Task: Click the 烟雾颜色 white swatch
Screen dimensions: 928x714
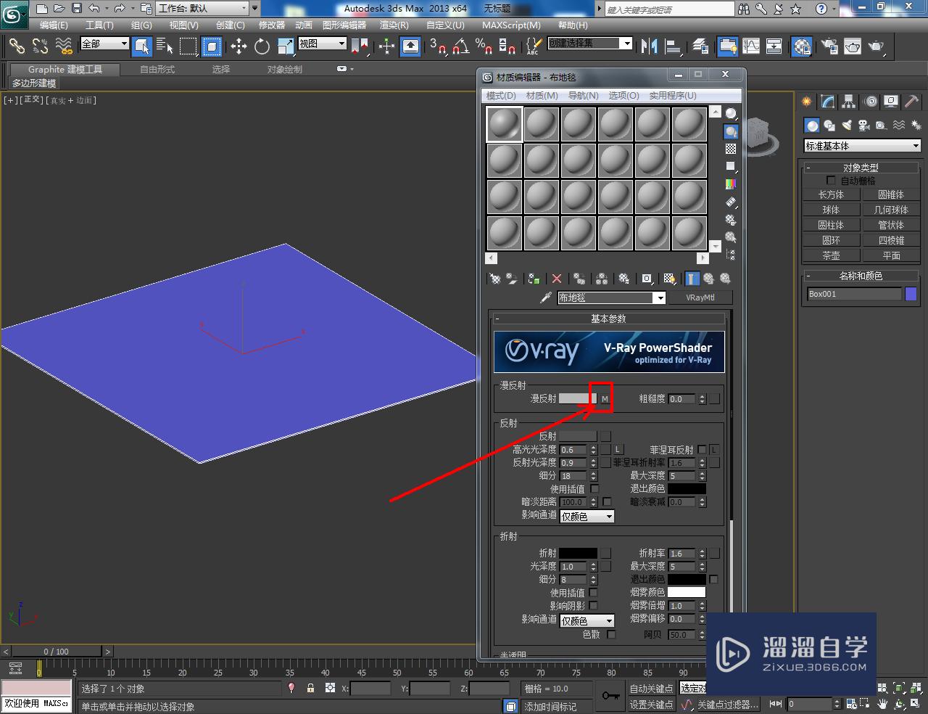Action: coord(686,592)
